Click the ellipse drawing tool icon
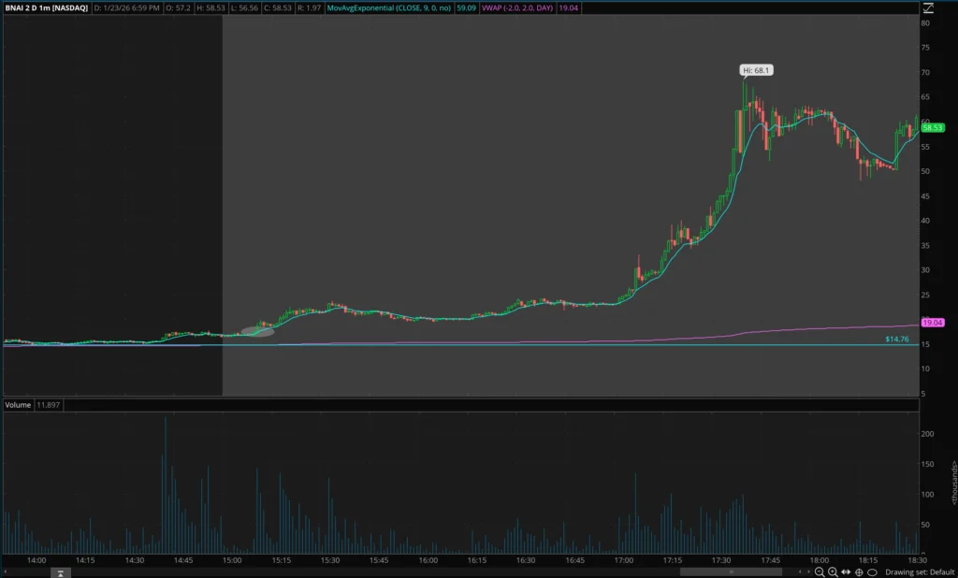958x578 pixels. [x=872, y=571]
